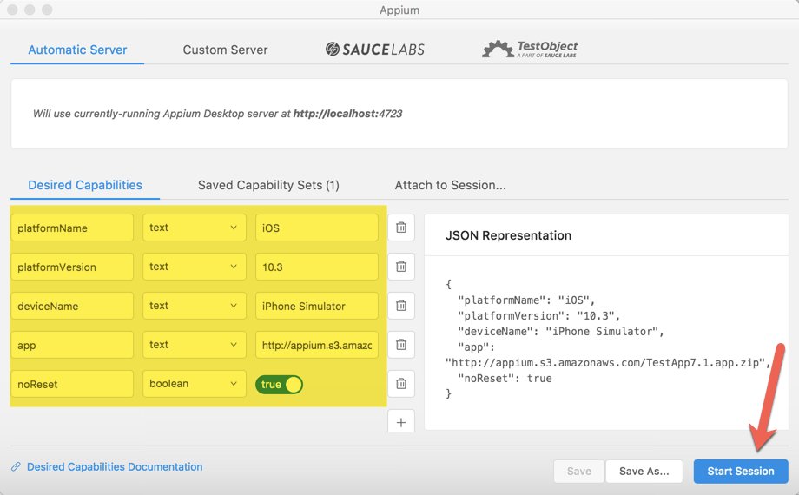
Task: Edit the iPhone Simulator value field
Action: 317,306
